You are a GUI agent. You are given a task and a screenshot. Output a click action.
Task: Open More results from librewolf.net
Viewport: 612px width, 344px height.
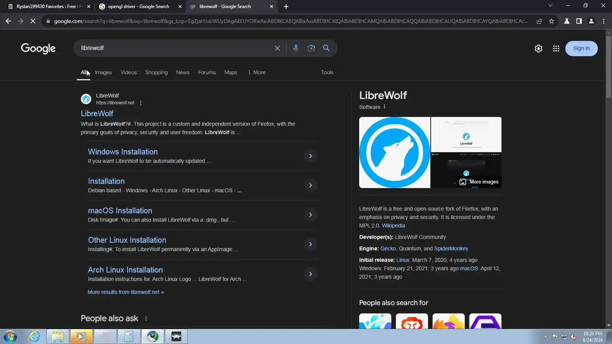[x=125, y=292]
